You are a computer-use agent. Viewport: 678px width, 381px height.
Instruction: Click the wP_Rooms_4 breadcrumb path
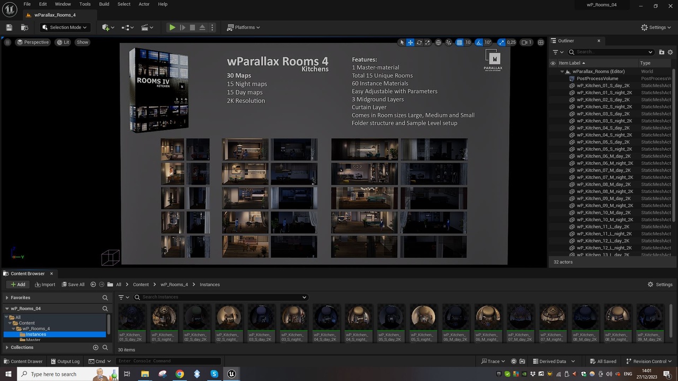(174, 285)
